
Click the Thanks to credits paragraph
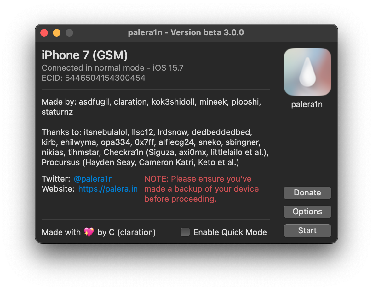point(155,147)
